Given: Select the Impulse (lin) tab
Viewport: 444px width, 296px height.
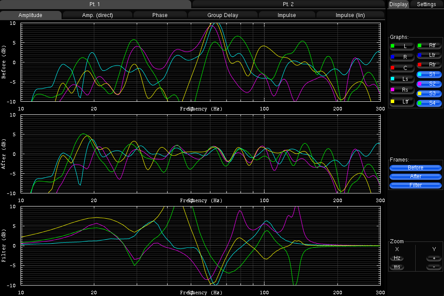Looking at the screenshot, I should click(350, 15).
